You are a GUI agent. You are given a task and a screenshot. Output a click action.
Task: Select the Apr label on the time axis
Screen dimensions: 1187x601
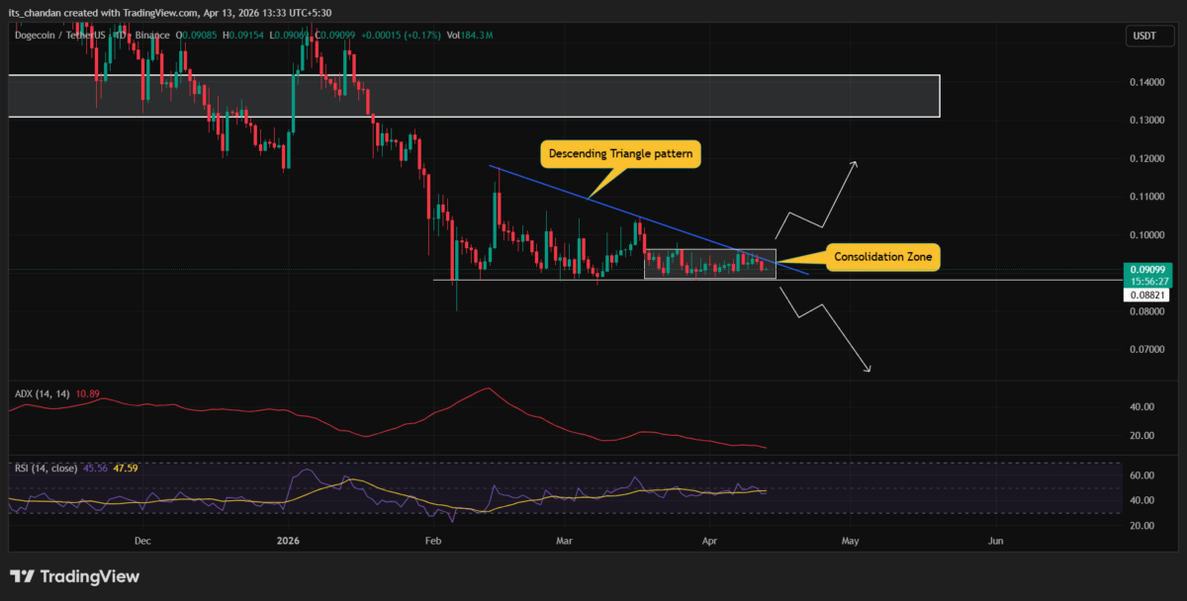[x=708, y=541]
